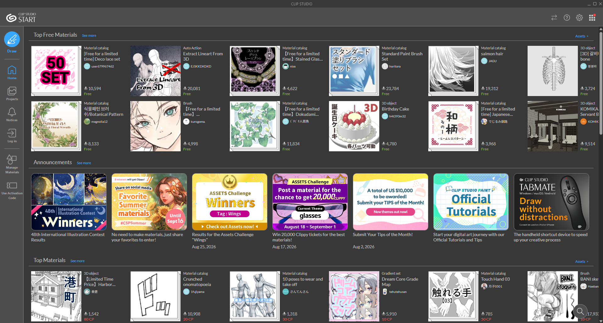Click the magnolia12 author avatar
The width and height of the screenshot is (603, 323).
[87, 121]
